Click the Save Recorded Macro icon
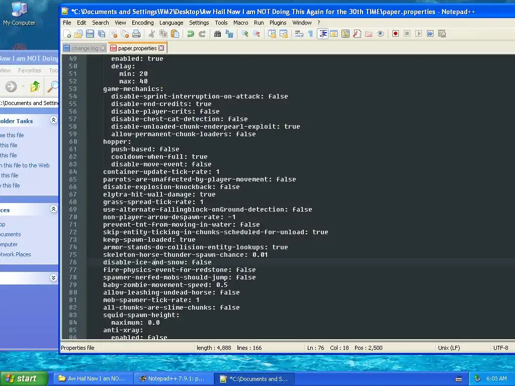Viewport: 515px width, 386px height. [x=442, y=34]
